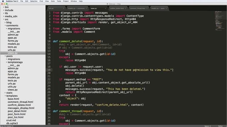Expand the lib folder arrow

[4, 13]
